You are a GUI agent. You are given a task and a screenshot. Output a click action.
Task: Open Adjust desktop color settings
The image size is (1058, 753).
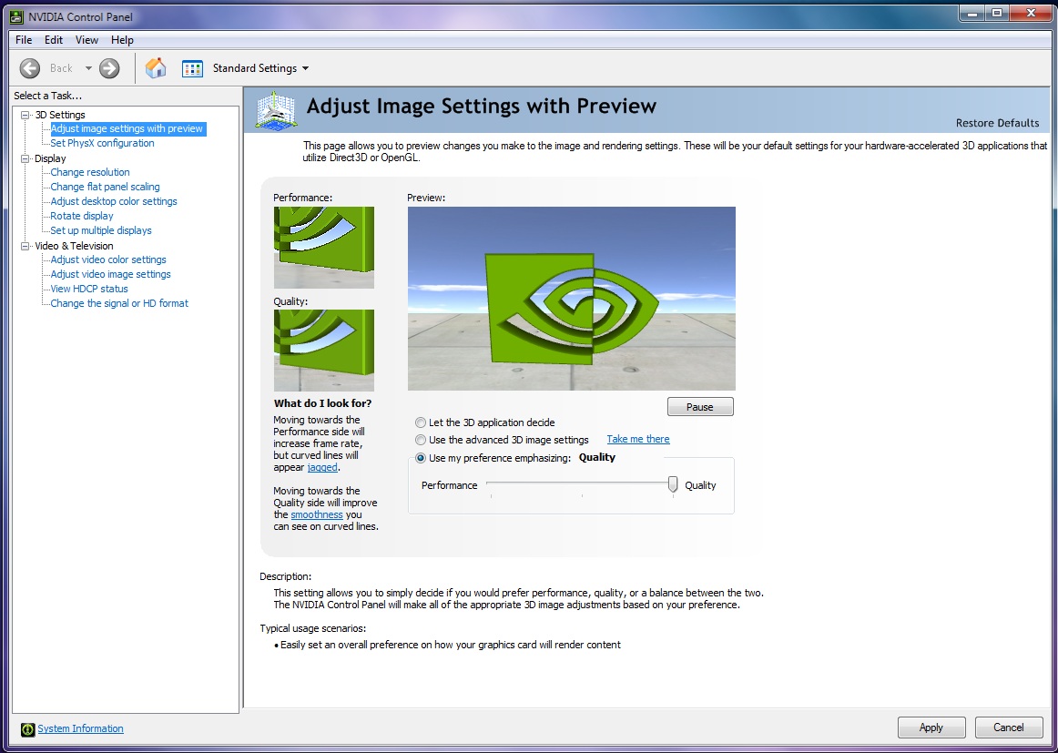[114, 201]
